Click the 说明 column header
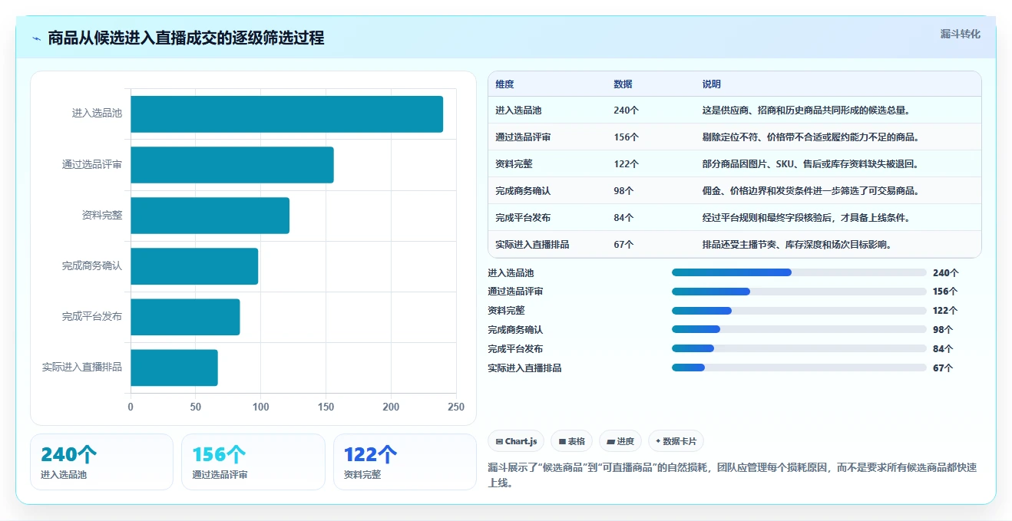1012x521 pixels. pyautogui.click(x=712, y=84)
